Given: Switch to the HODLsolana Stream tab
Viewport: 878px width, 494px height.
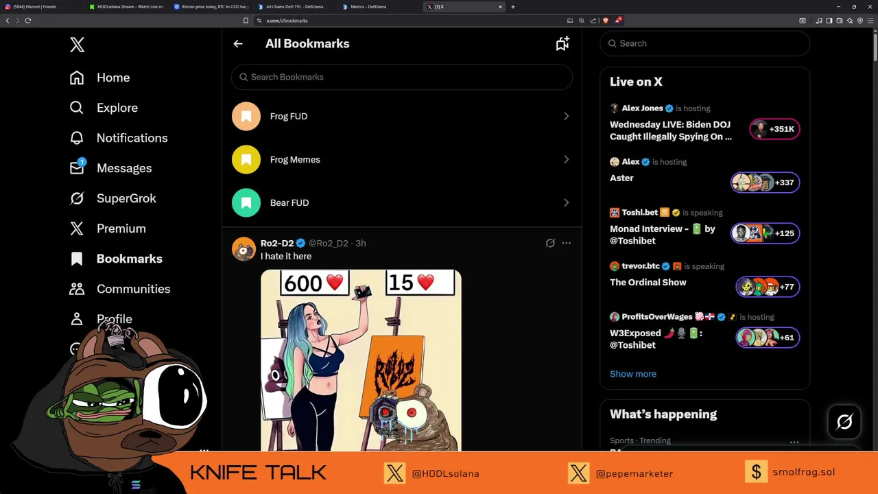Looking at the screenshot, I should [127, 7].
